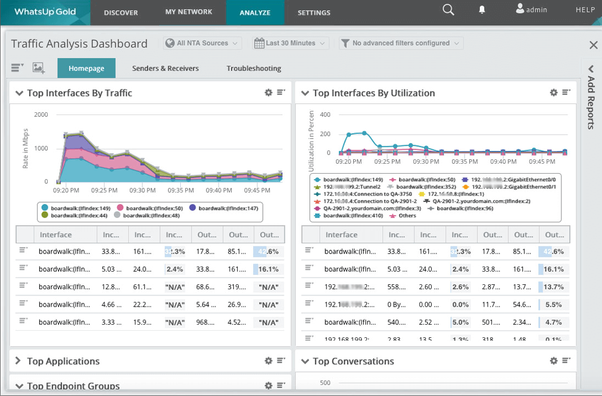Open settings for Top Interfaces By Traffic report

(x=268, y=93)
